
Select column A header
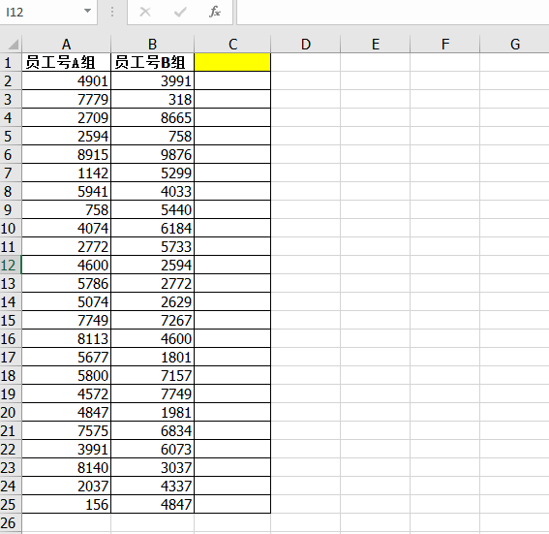pyautogui.click(x=66, y=45)
